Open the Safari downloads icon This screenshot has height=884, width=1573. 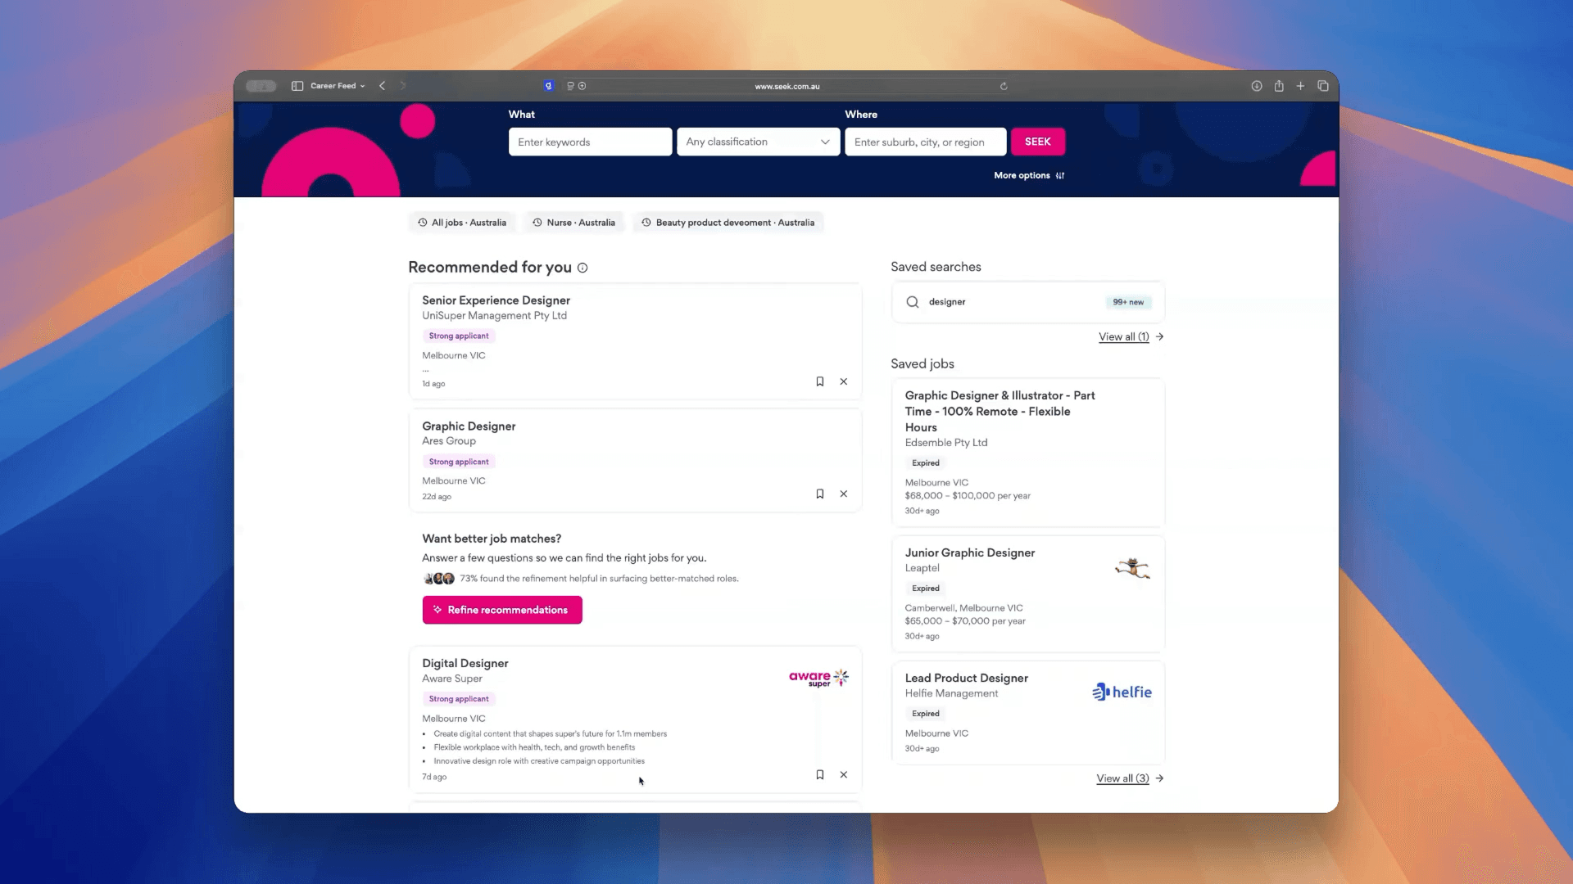point(1256,86)
